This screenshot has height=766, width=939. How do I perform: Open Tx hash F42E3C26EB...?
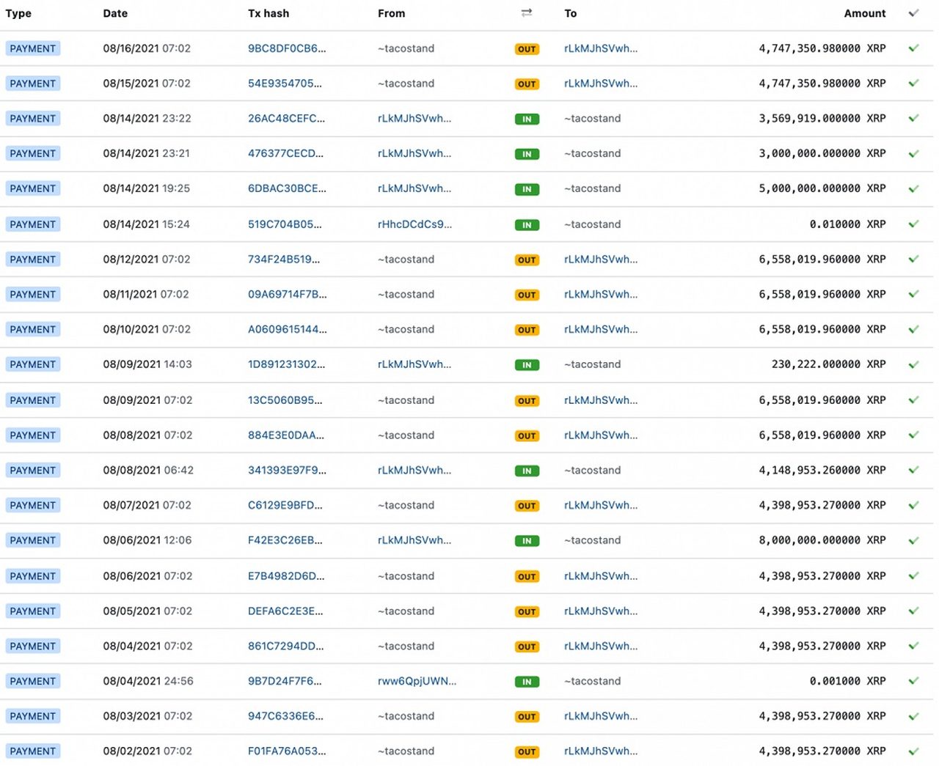point(285,540)
